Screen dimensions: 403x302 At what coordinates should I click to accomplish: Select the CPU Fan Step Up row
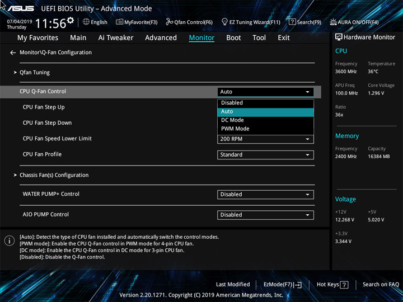(x=44, y=107)
